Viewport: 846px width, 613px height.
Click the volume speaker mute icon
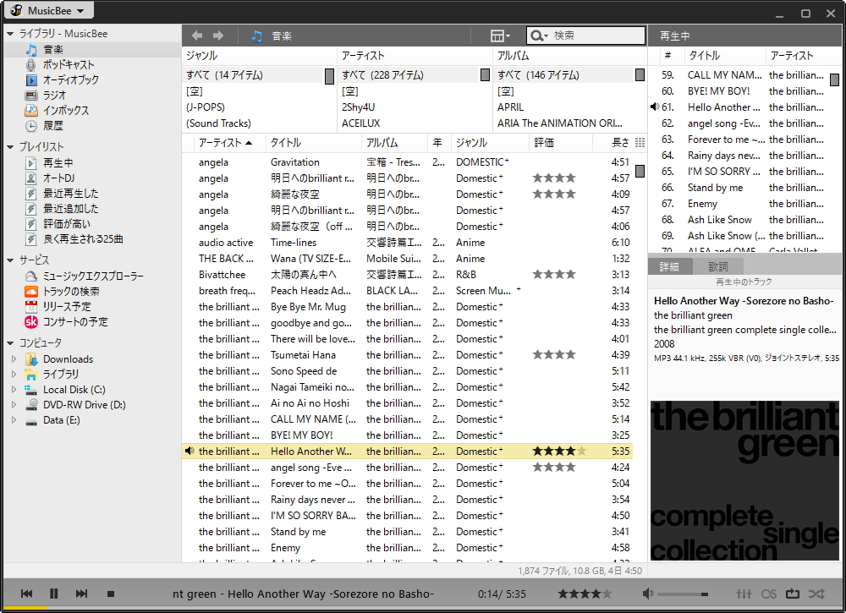[648, 594]
